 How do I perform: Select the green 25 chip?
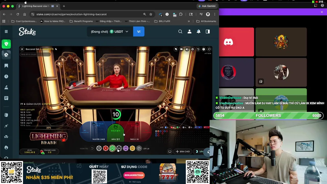pyautogui.click(x=112, y=148)
